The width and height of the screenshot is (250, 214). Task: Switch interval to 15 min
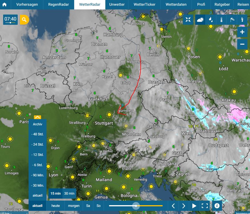(x=56, y=193)
